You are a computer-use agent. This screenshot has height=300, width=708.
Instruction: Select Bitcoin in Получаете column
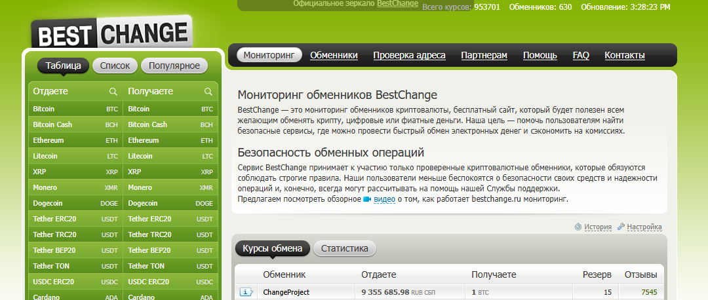pos(170,109)
